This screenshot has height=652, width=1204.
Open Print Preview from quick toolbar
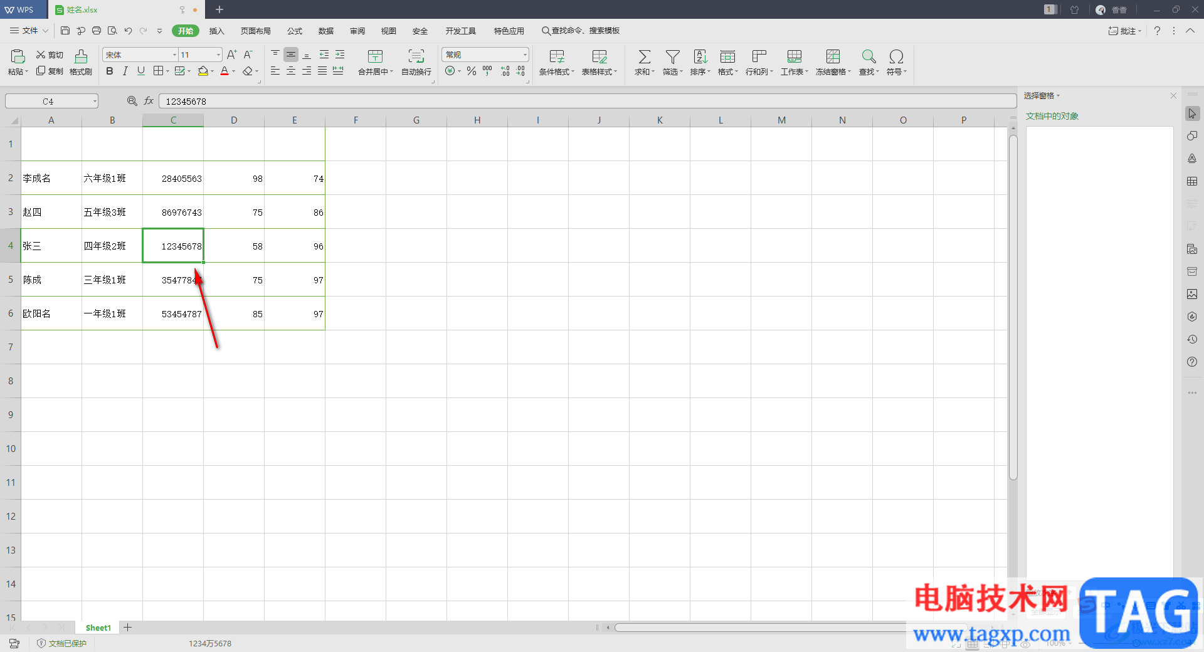click(x=112, y=31)
